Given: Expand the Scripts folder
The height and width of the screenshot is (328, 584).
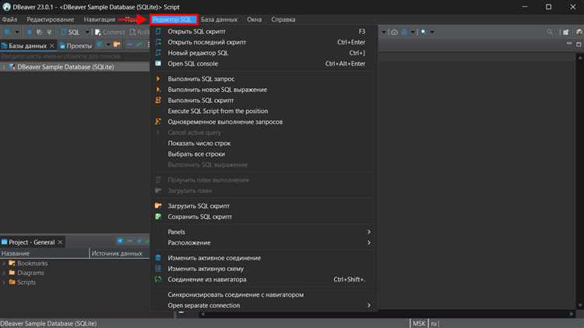Looking at the screenshot, I should pyautogui.click(x=4, y=283).
